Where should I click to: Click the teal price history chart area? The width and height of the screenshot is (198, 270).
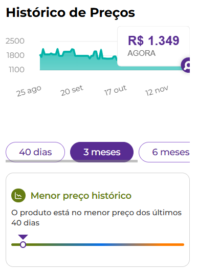click(x=78, y=63)
